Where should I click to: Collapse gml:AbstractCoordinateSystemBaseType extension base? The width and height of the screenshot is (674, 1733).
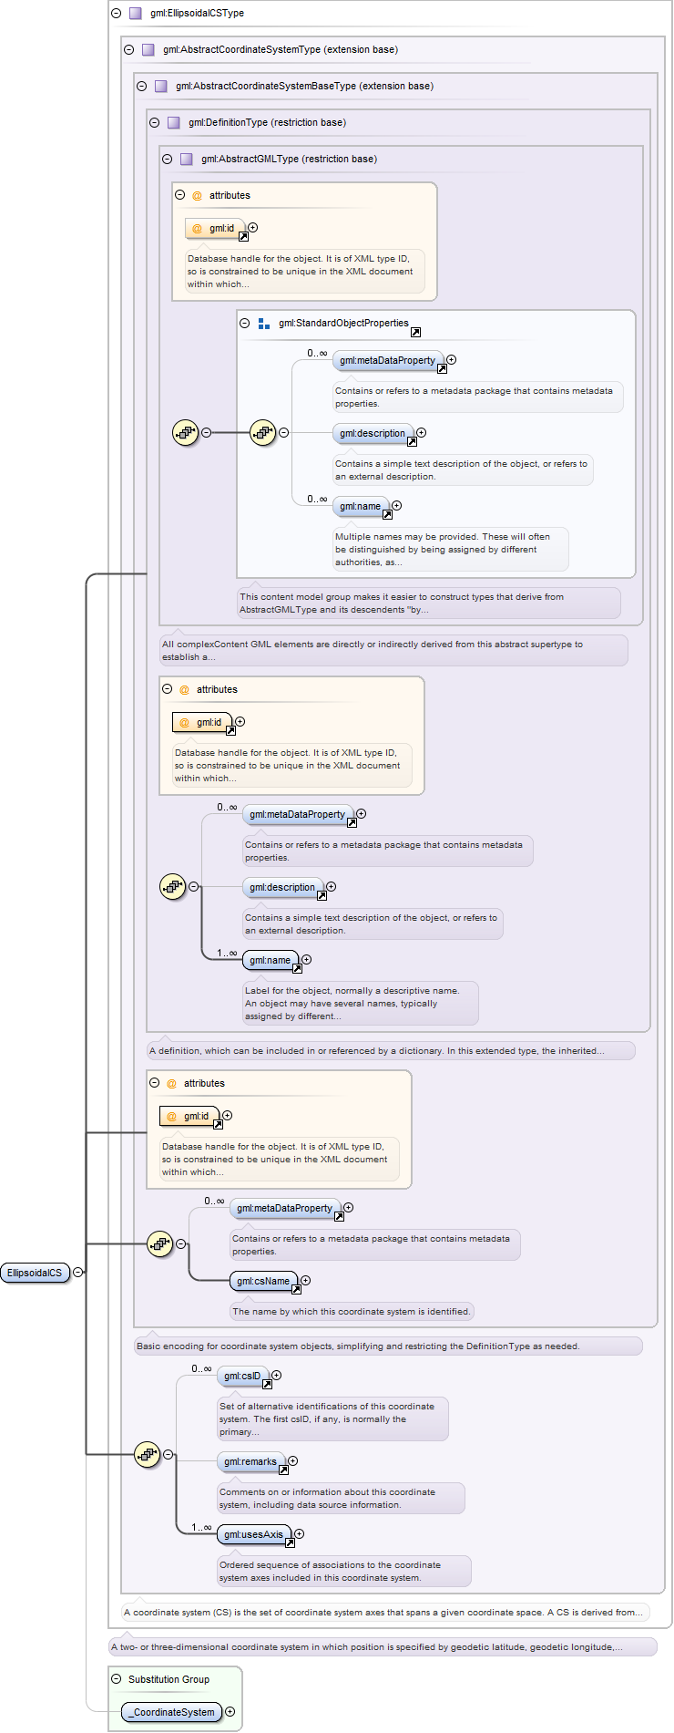tap(141, 87)
